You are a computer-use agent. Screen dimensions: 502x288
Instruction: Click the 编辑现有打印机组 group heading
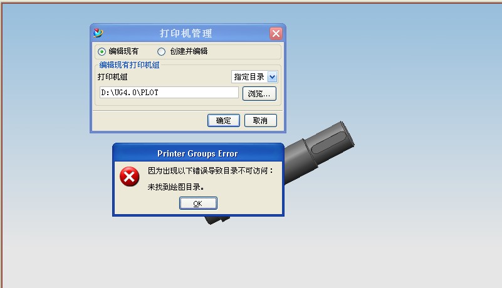pos(129,65)
